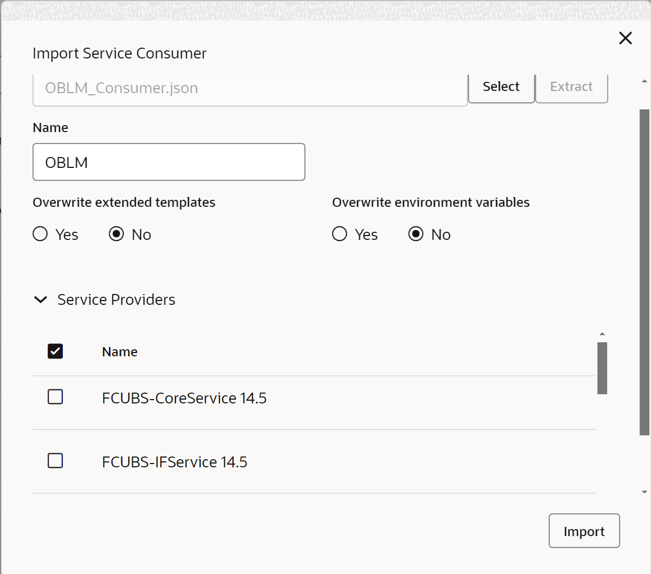Collapse the Service Providers section chevron
This screenshot has width=651, height=574.
coord(41,299)
